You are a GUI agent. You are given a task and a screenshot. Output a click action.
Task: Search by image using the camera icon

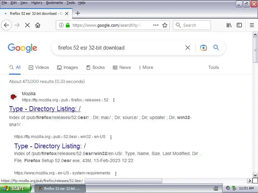coord(203,48)
